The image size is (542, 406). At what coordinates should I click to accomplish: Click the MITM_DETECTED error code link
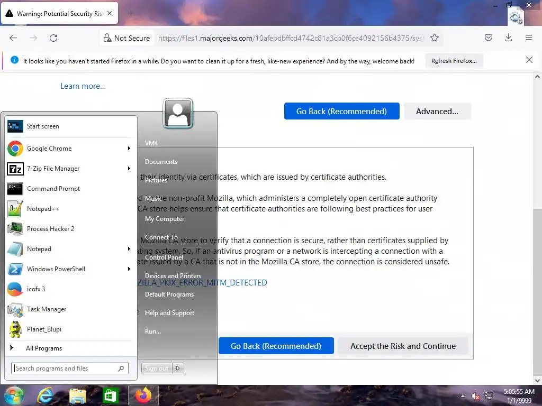202,283
